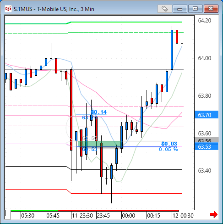Click the $0.14 measurement label
The height and width of the screenshot is (224, 223).
99,112
